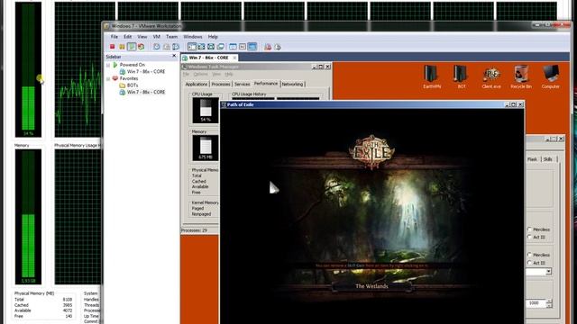Decrease the 1000 value with down arrow
The image size is (577, 324).
[x=549, y=306]
